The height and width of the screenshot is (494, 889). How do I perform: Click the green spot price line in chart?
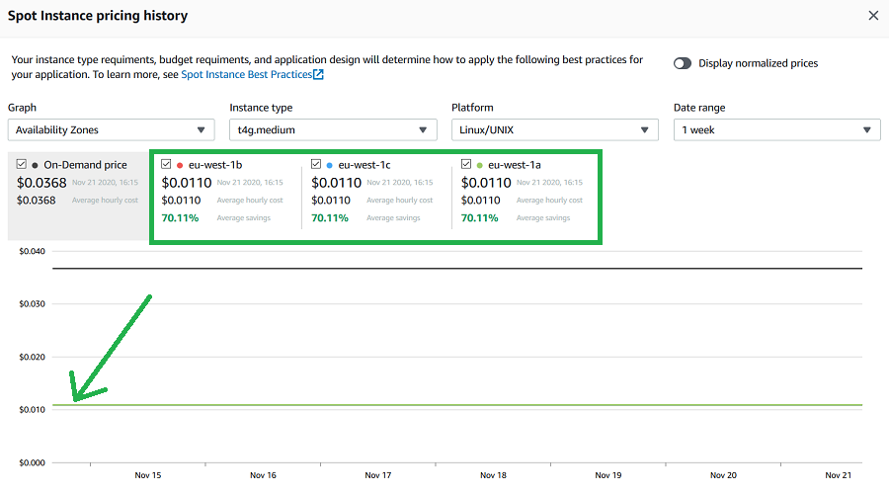click(457, 405)
